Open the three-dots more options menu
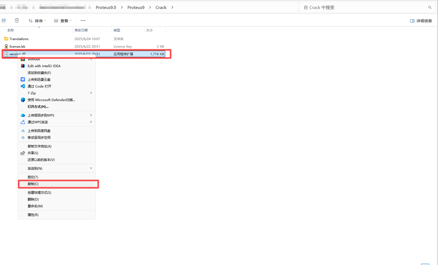The image size is (438, 265). point(83,21)
